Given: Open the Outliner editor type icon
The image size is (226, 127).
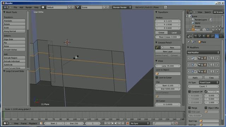Looking at the screenshot, I should coord(189,12).
